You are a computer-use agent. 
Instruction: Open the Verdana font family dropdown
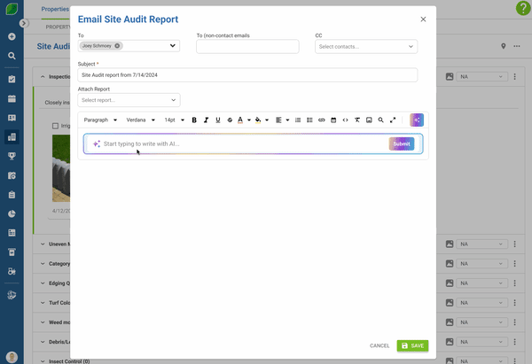[140, 120]
